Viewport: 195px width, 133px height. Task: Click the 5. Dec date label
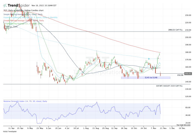pyautogui.click(x=172, y=128)
